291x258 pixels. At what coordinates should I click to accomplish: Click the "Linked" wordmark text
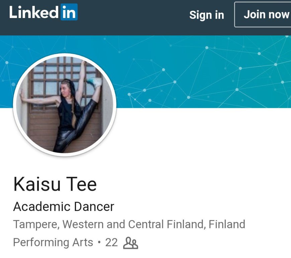[x=33, y=13]
